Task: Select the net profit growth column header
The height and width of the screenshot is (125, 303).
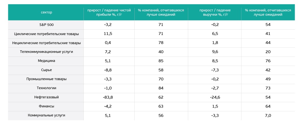Action: tap(109, 12)
